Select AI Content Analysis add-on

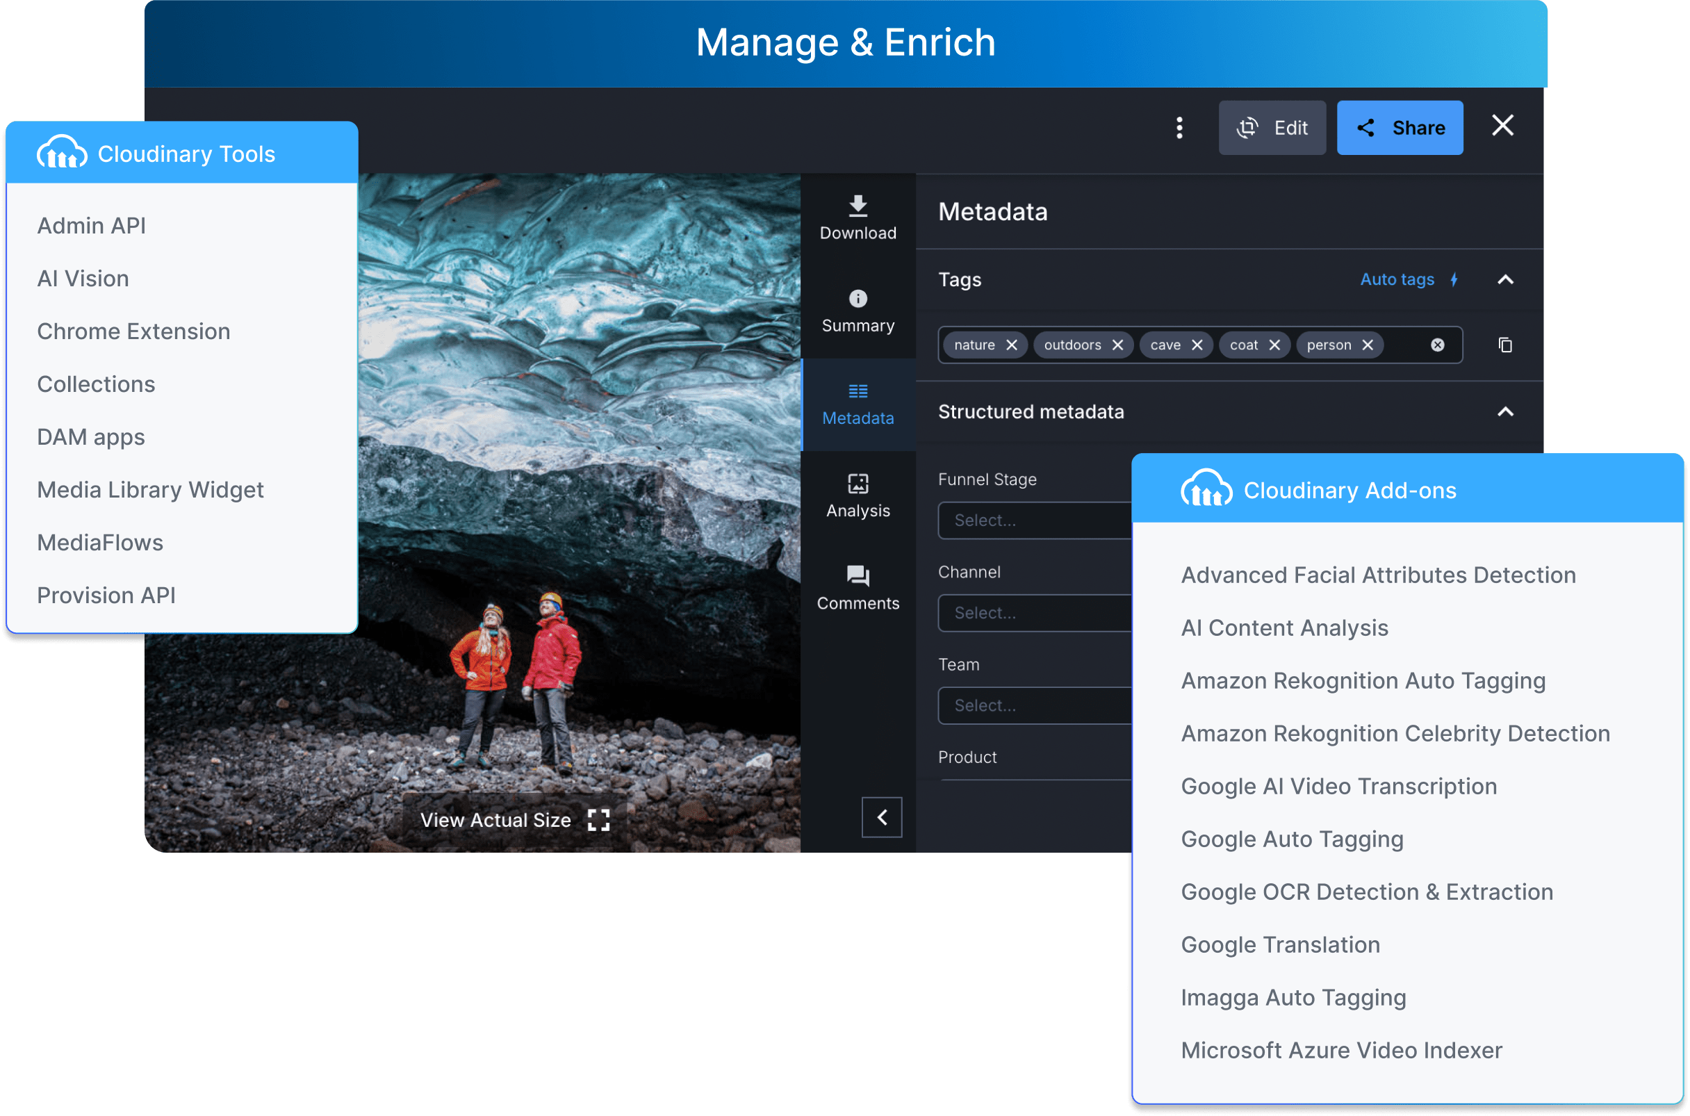click(1284, 627)
